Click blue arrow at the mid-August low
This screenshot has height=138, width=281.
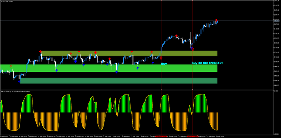point(19,82)
